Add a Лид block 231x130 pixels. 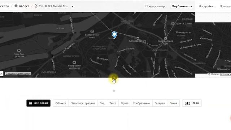tap(102, 103)
